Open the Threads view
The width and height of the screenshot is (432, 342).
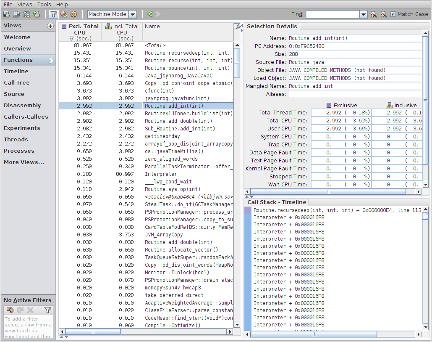click(28, 139)
